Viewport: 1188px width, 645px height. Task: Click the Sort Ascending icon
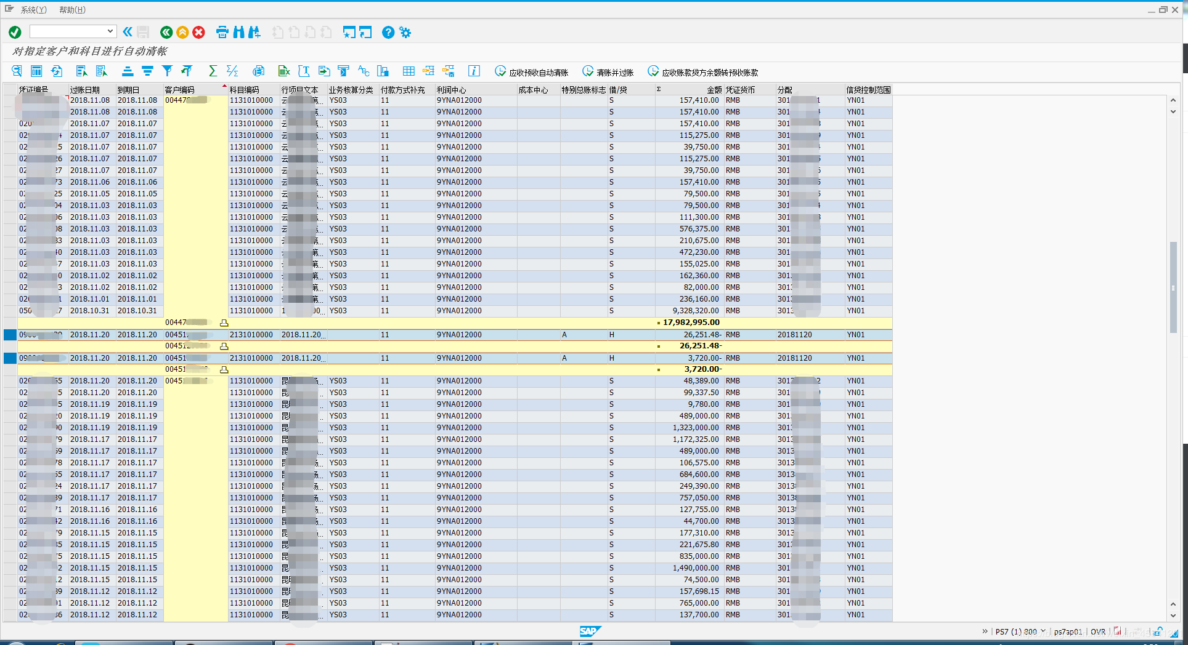click(128, 71)
